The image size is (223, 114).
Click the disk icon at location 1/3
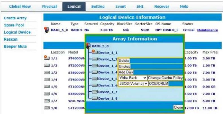pos(47,73)
